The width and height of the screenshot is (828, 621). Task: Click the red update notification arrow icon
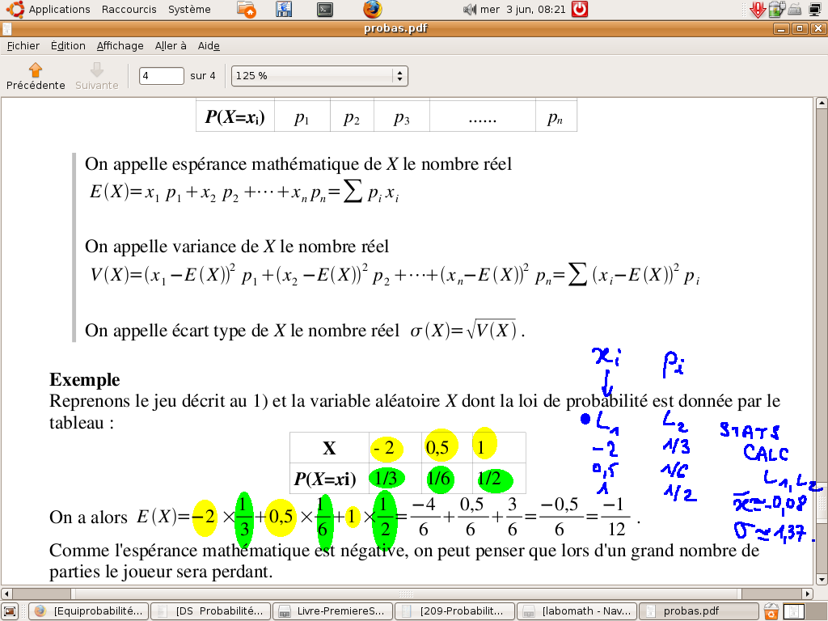758,10
